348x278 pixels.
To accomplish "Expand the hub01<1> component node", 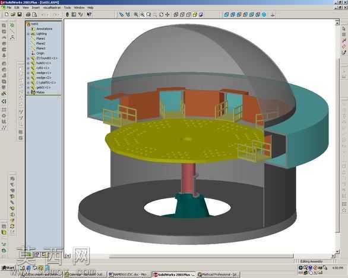I will [x=28, y=63].
